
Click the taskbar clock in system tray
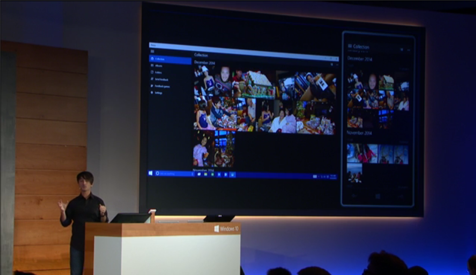tap(333, 176)
